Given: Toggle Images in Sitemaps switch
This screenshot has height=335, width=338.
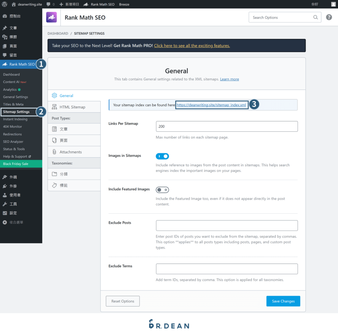Looking at the screenshot, I should click(162, 156).
